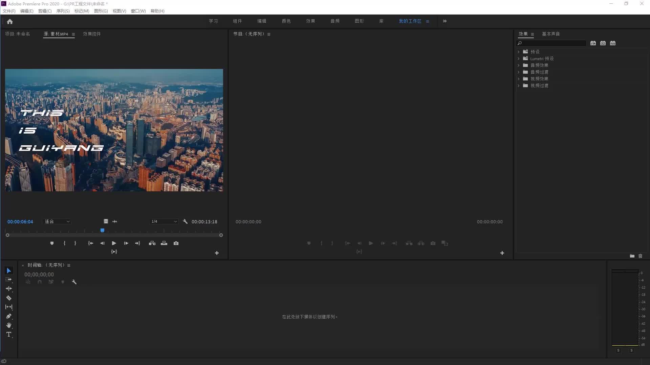Select the Type tool
650x365 pixels.
[x=9, y=335]
